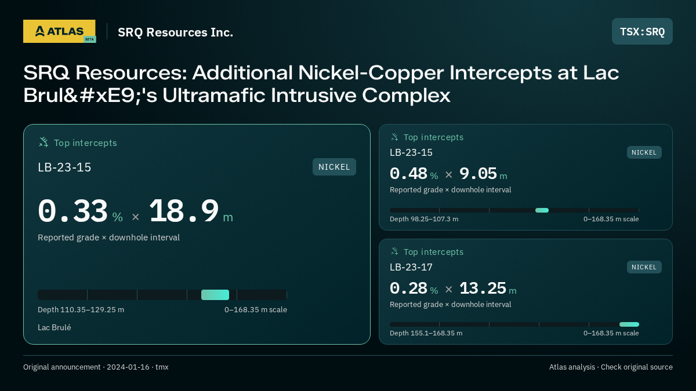Click 'Atlas analysis · Check original source' footer
Screen dimensions: 696x391
[611, 367]
